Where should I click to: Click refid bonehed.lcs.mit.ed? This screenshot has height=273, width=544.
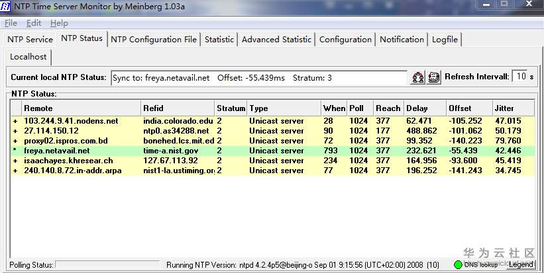(x=178, y=141)
